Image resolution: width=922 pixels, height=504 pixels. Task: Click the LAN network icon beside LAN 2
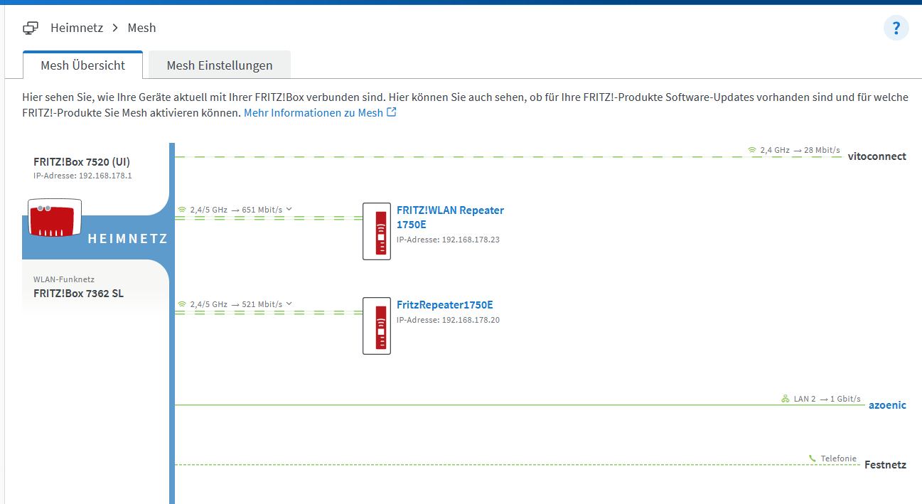(786, 399)
